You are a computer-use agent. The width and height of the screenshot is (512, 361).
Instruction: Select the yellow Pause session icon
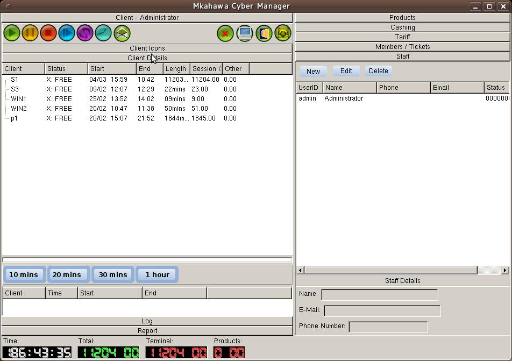30,33
